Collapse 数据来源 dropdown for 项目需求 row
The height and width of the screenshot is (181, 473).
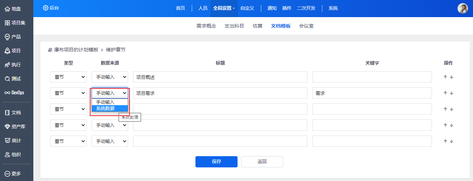(x=110, y=93)
